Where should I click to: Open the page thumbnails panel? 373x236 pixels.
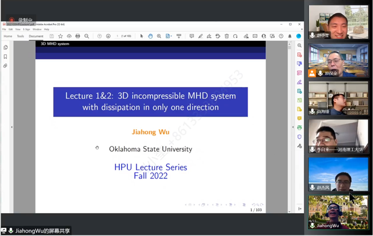5,48
